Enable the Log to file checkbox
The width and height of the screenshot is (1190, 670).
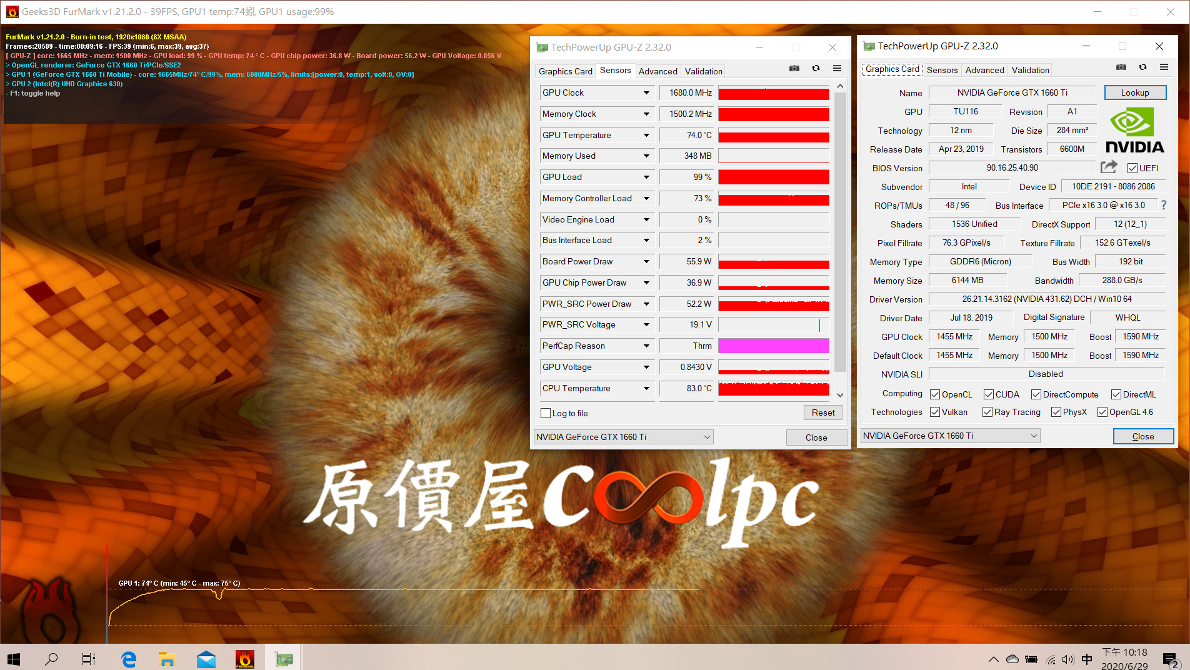point(546,413)
